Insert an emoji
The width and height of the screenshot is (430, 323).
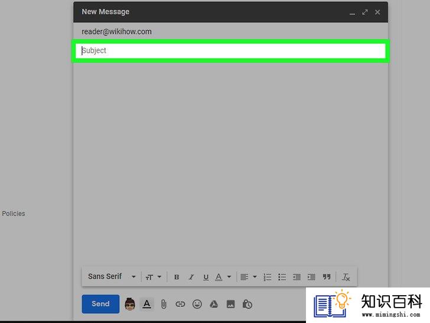click(197, 304)
